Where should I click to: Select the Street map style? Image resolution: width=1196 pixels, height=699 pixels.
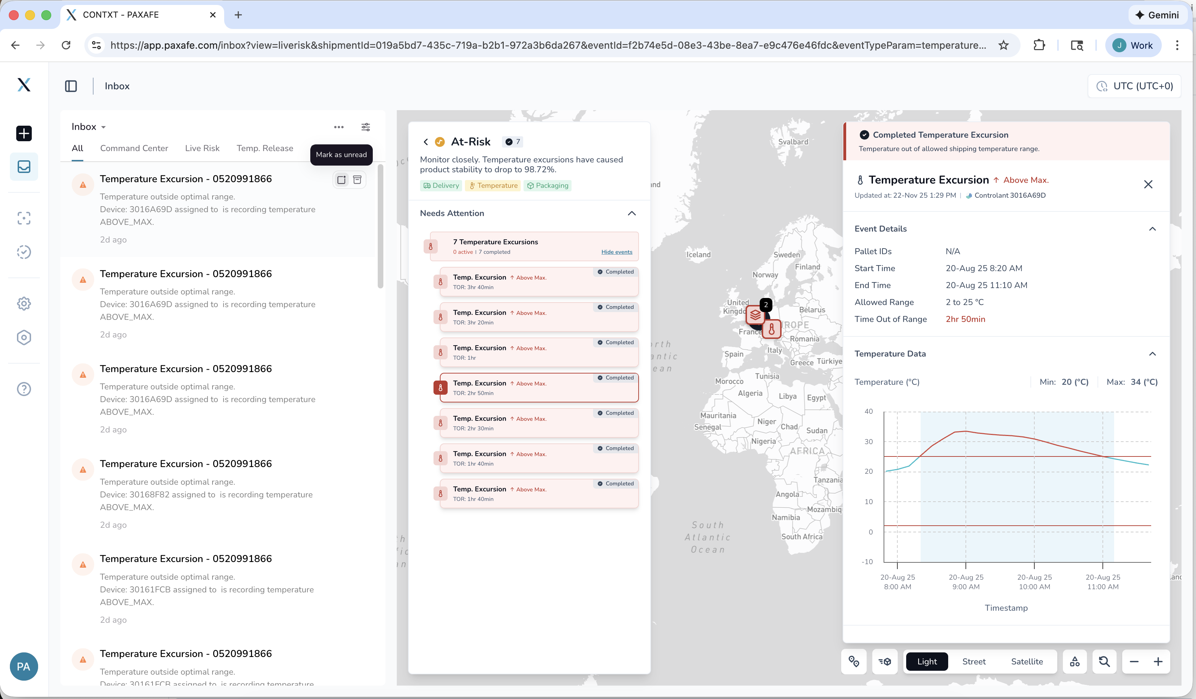[x=973, y=662]
